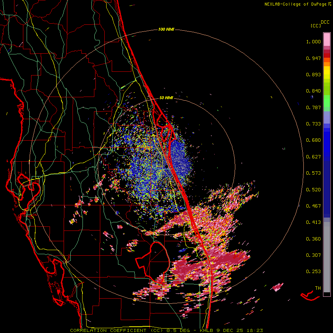
Task: Click the DCC label above the color scale
Action: tap(325, 22)
